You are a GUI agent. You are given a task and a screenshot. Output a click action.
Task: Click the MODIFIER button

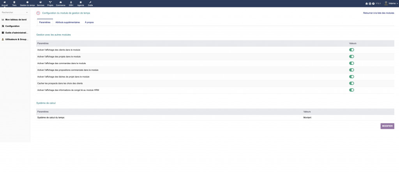point(387,126)
